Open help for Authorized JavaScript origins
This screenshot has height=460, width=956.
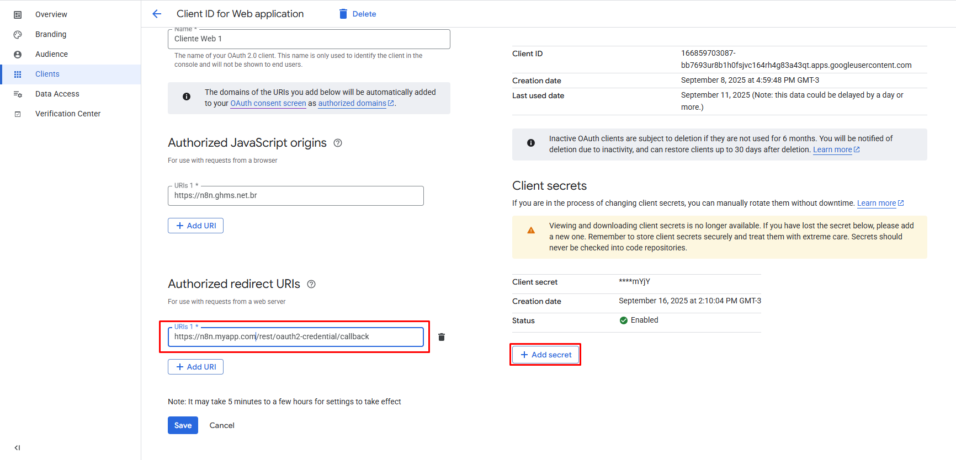pyautogui.click(x=338, y=143)
